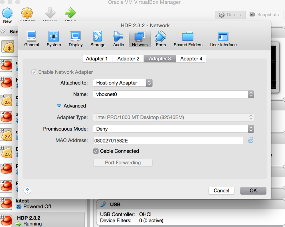Toggle Enable Network Adapter checkbox
This screenshot has height=227, width=285.
(34, 72)
